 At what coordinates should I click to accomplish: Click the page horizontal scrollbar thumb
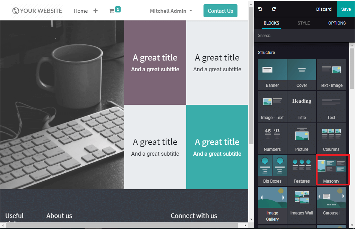pyautogui.click(x=122, y=225)
